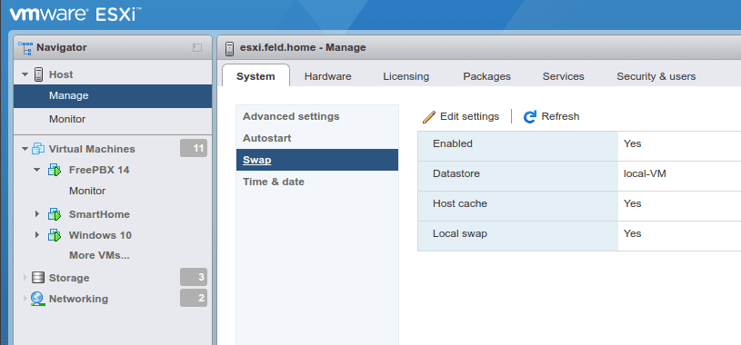Open the Security & users tab
The height and width of the screenshot is (345, 741).
(656, 76)
